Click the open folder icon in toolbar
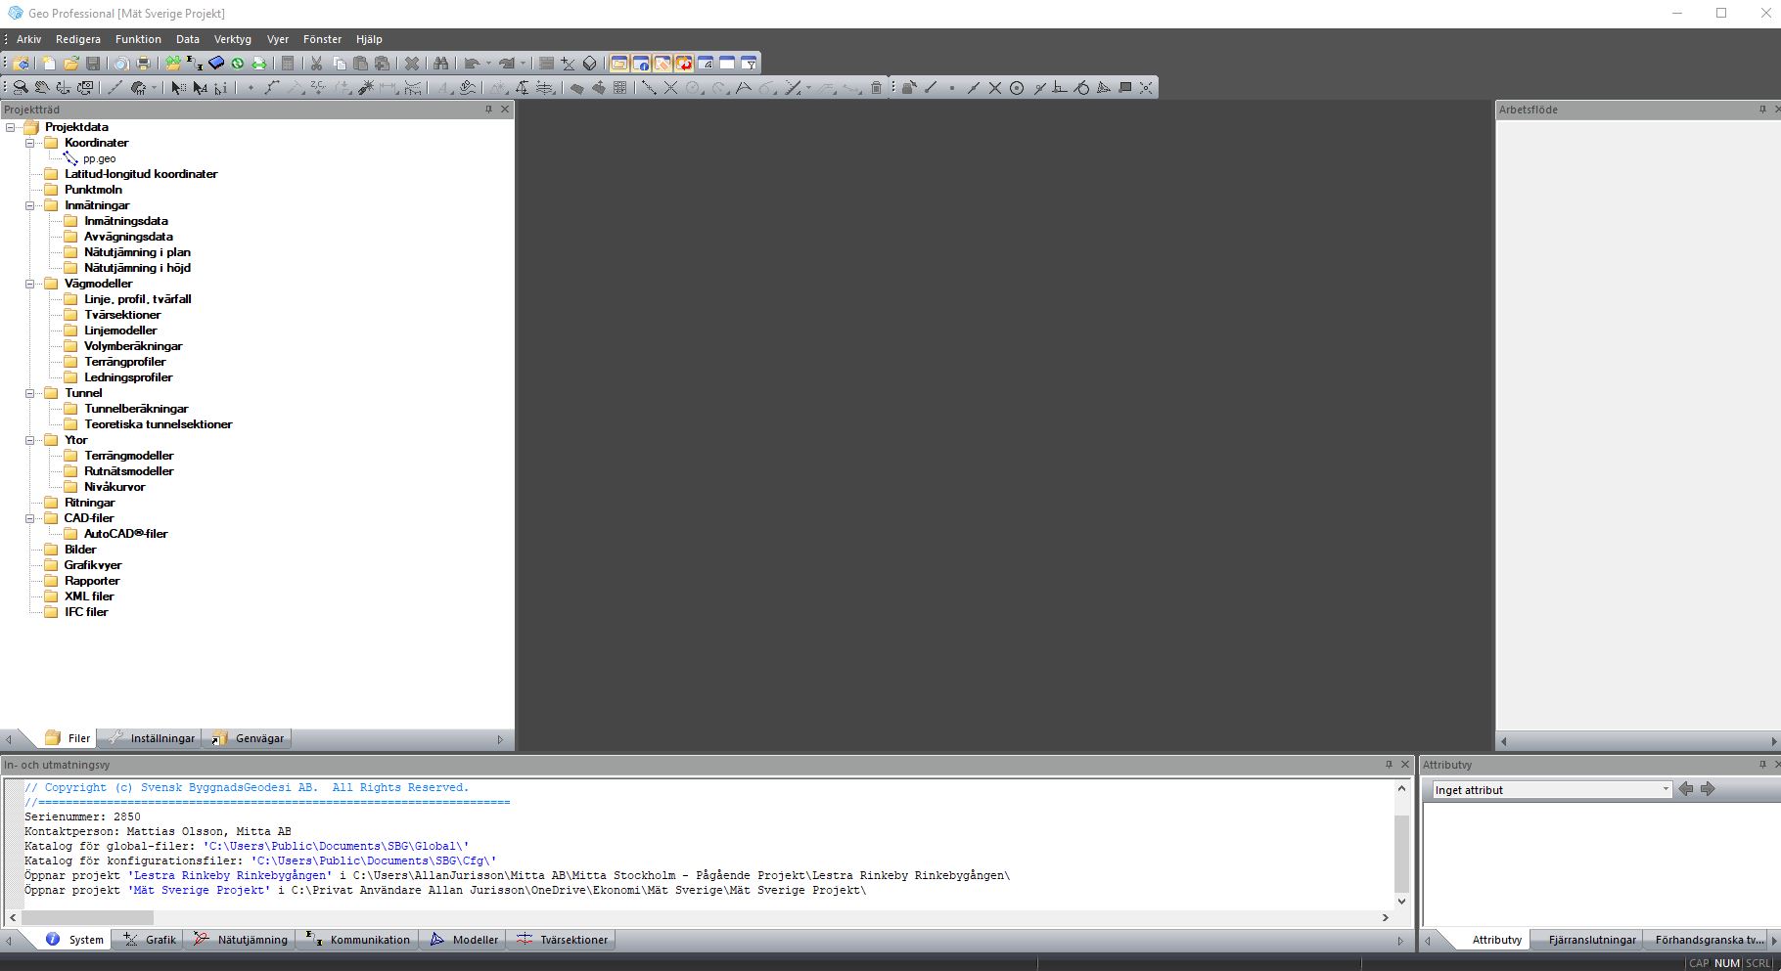1781x971 pixels. tap(70, 64)
